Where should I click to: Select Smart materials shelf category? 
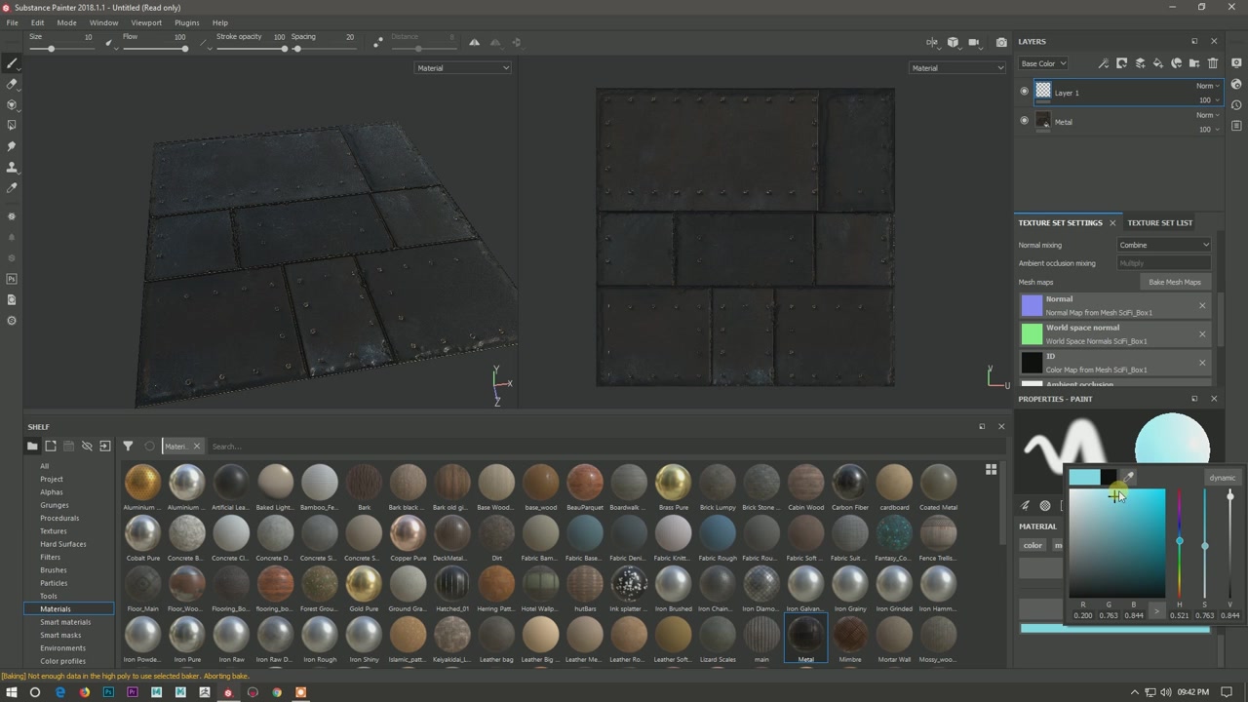[x=65, y=622]
